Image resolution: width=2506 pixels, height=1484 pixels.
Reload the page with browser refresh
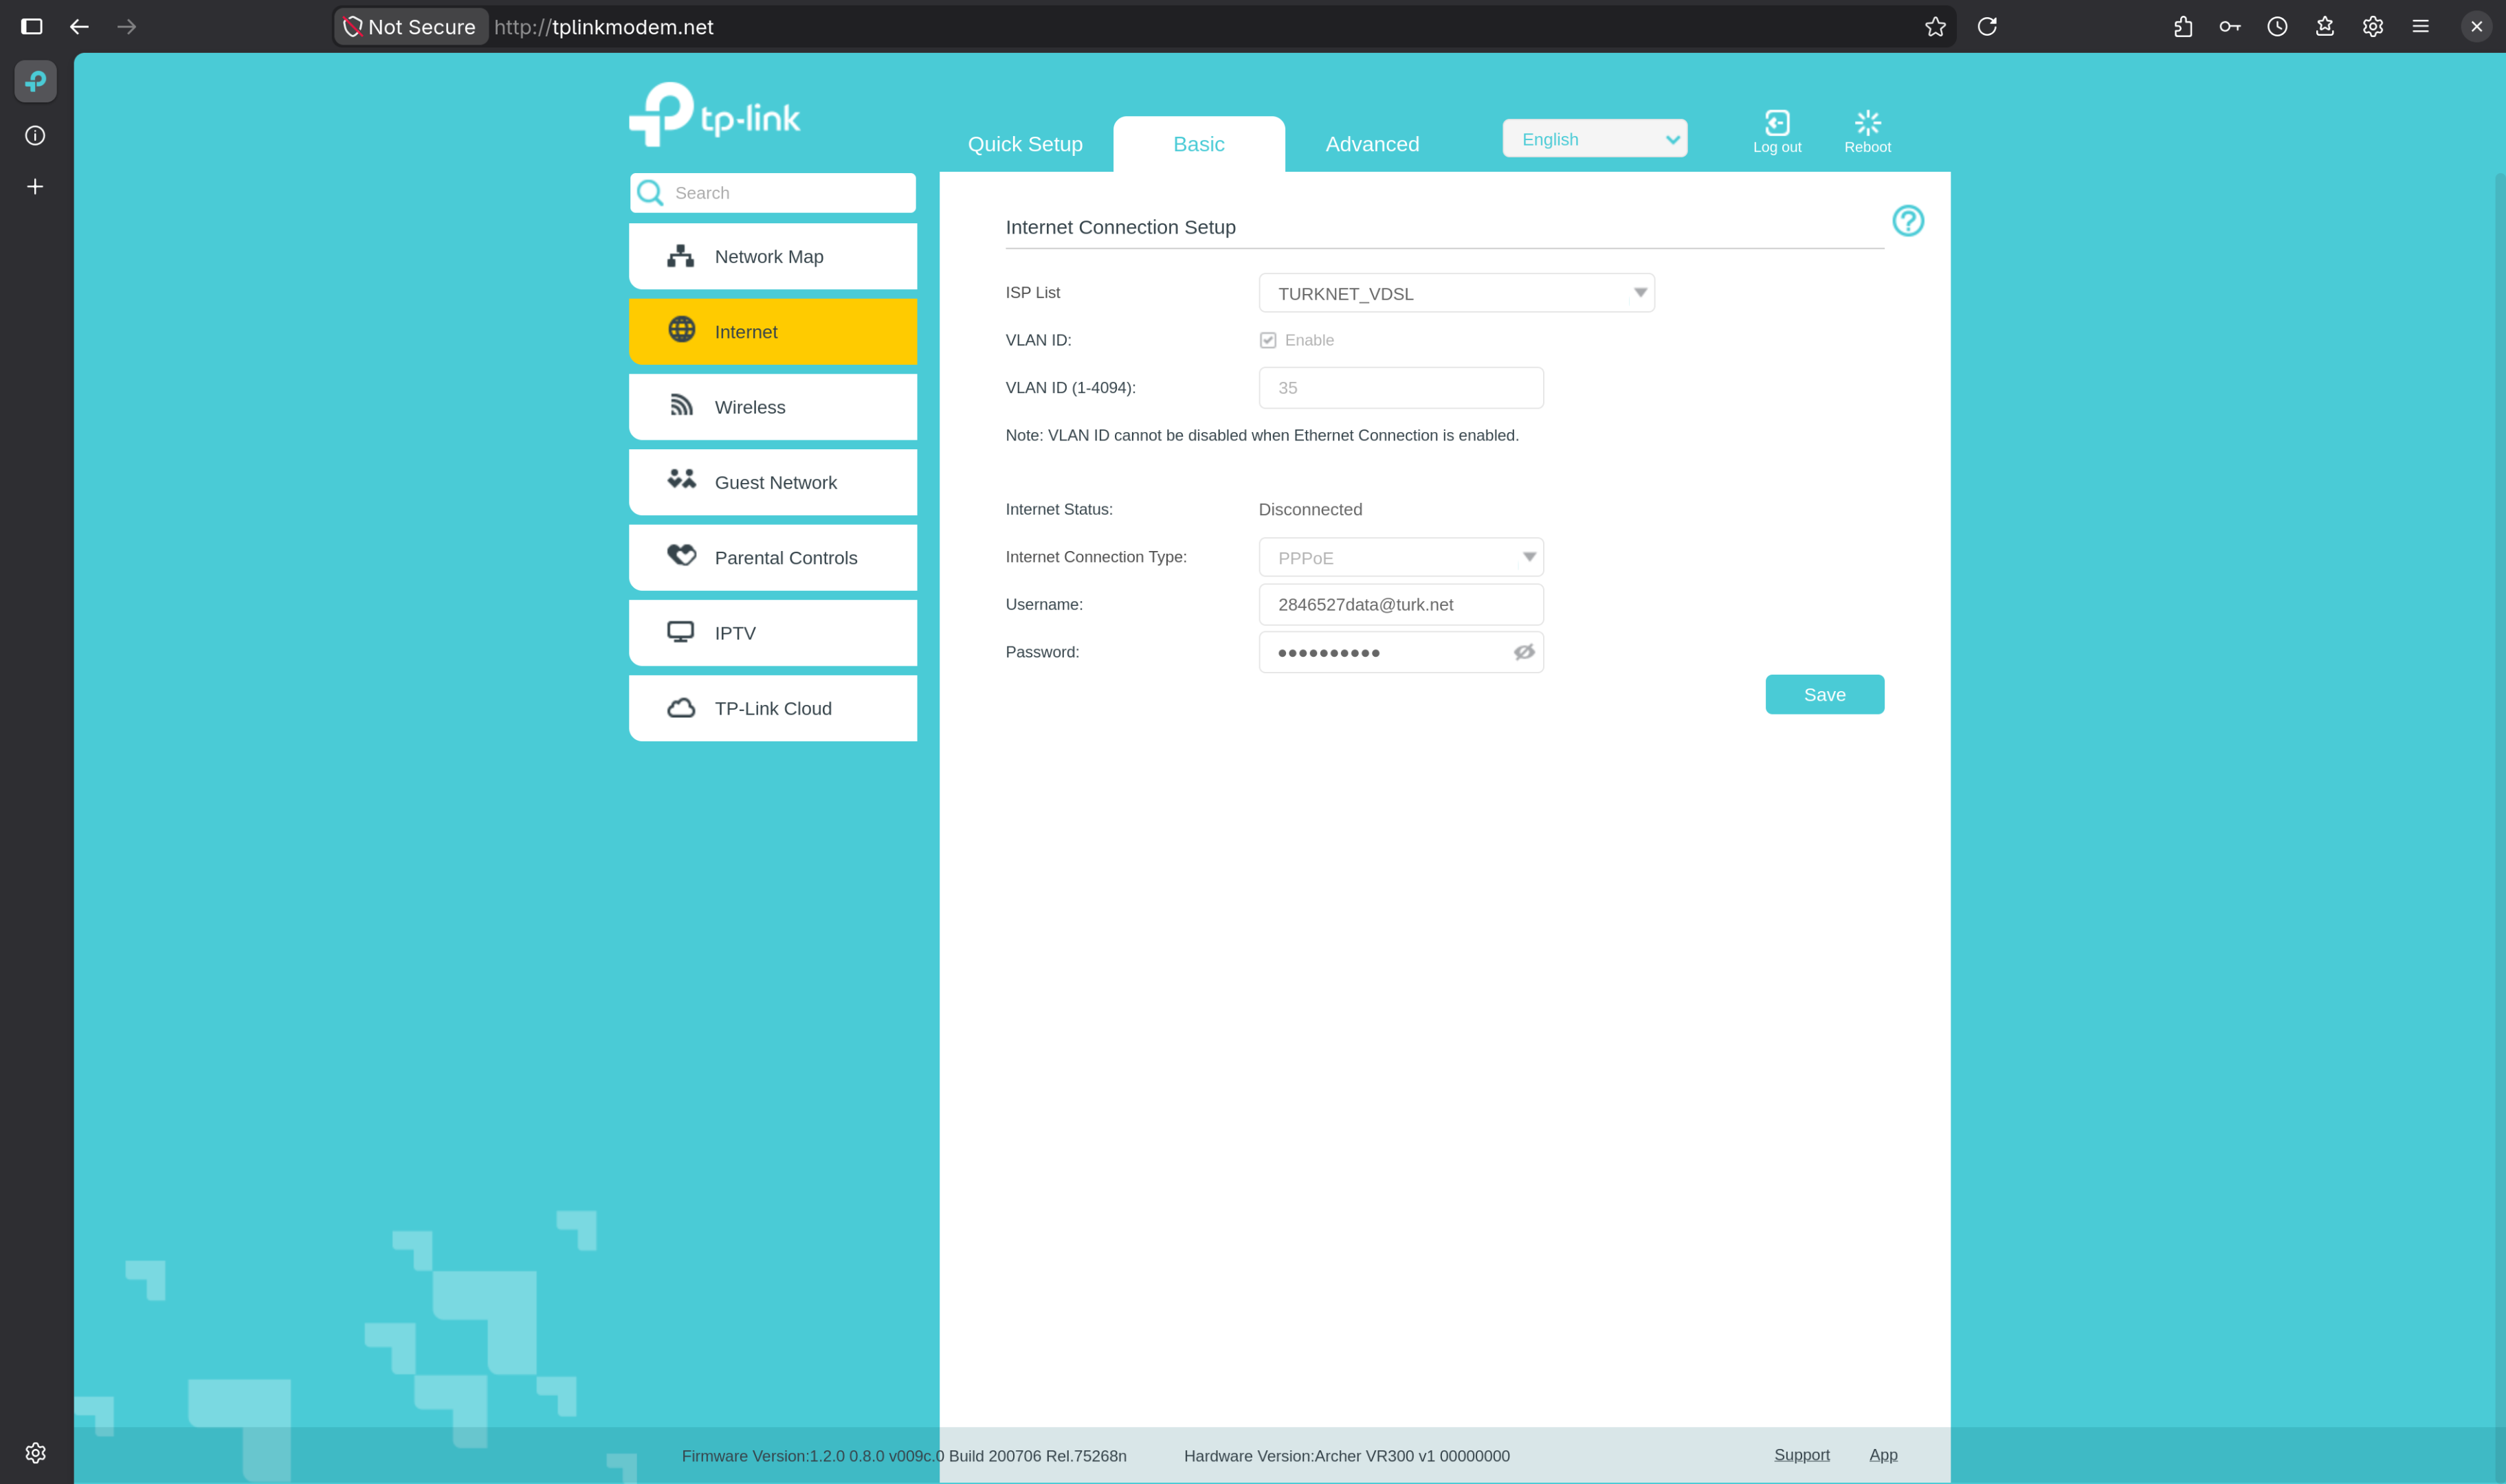coord(1987,27)
